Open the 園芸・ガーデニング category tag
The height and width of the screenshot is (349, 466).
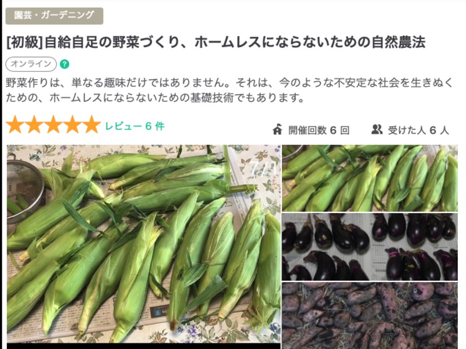[x=54, y=16]
